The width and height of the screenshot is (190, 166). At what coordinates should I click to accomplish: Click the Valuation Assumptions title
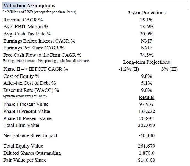tap(29, 5)
